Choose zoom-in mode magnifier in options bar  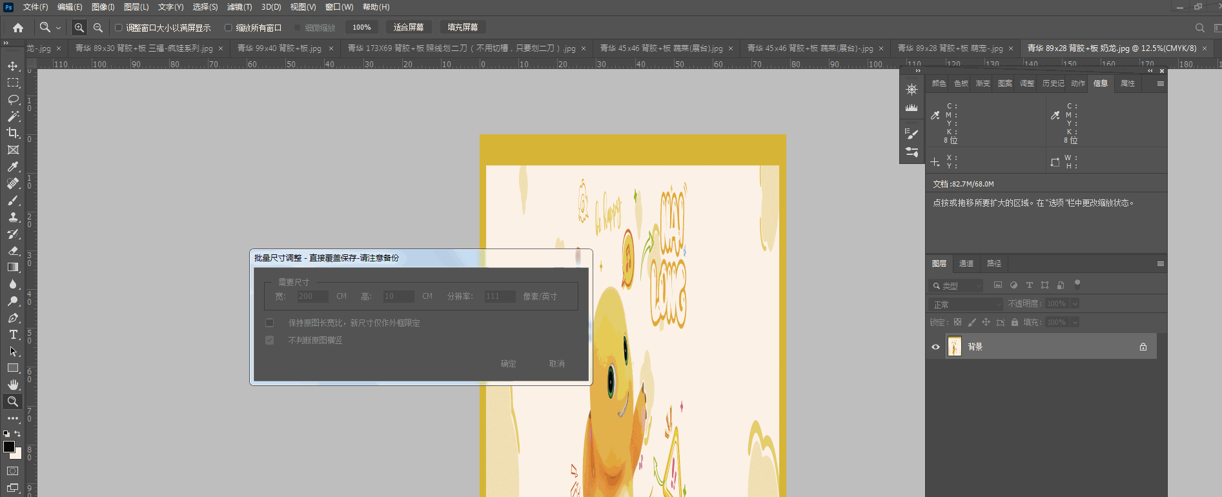click(x=79, y=28)
